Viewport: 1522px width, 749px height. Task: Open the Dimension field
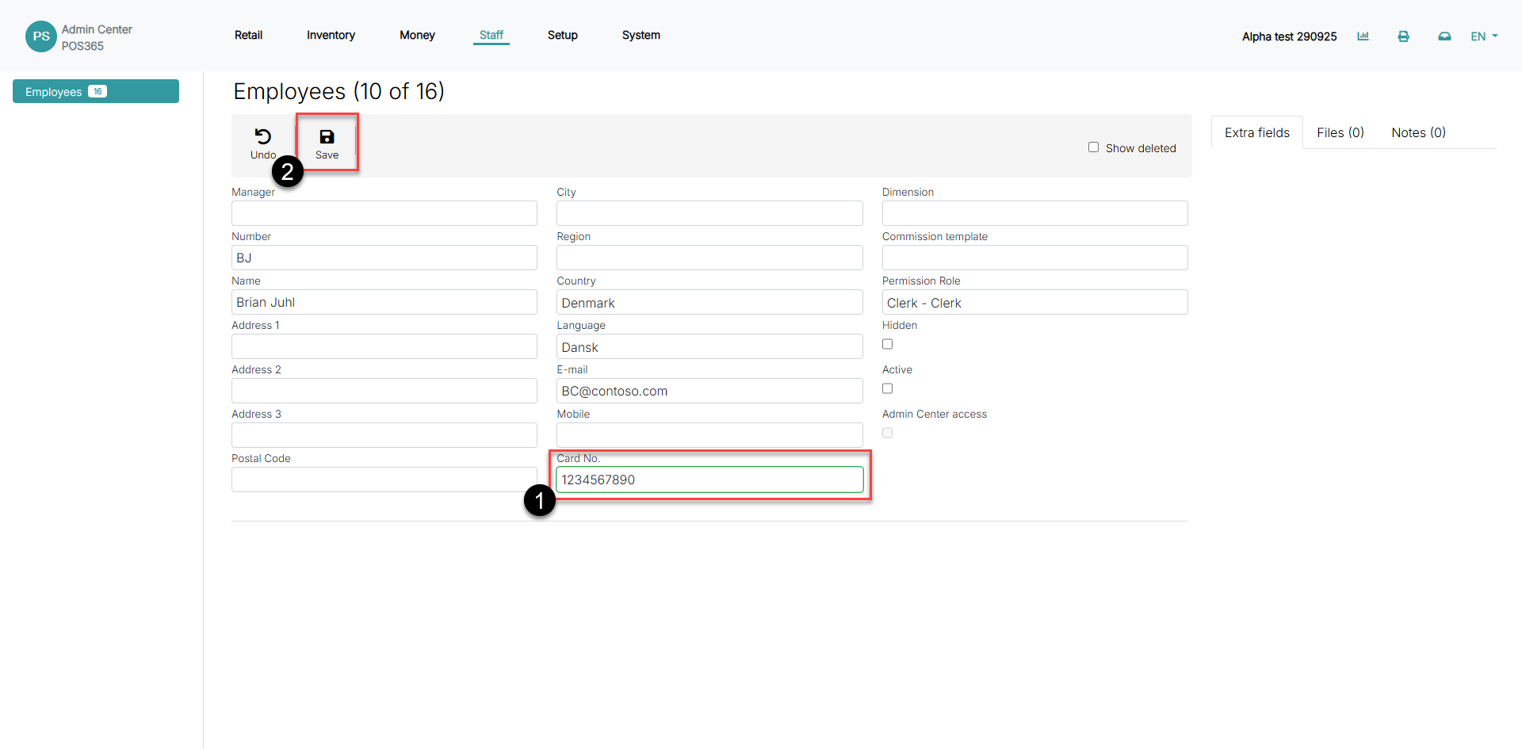[x=1034, y=213]
